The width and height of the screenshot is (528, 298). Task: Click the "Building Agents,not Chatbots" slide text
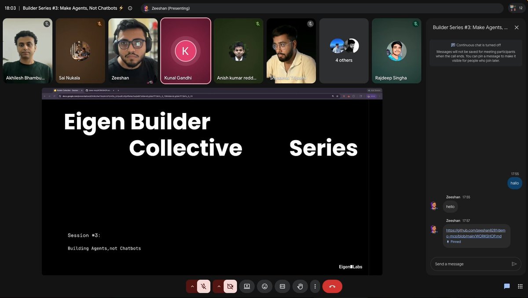tap(104, 248)
